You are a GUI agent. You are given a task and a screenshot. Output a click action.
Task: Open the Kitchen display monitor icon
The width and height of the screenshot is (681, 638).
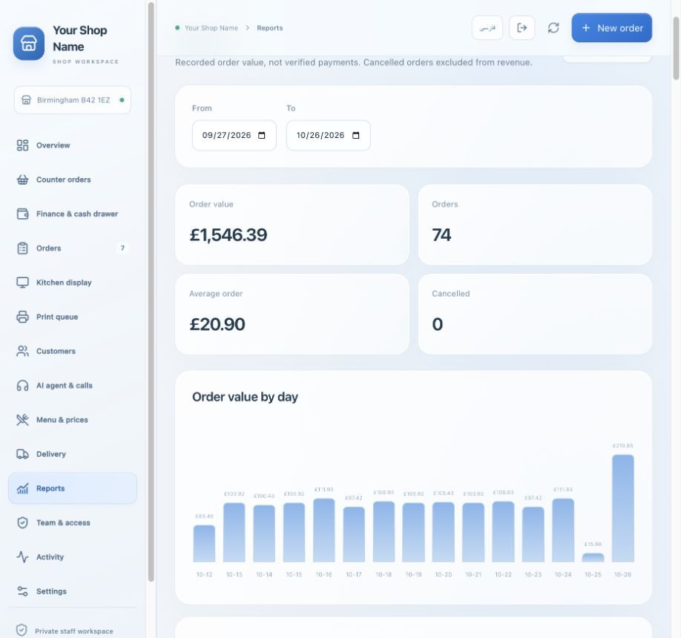point(22,283)
